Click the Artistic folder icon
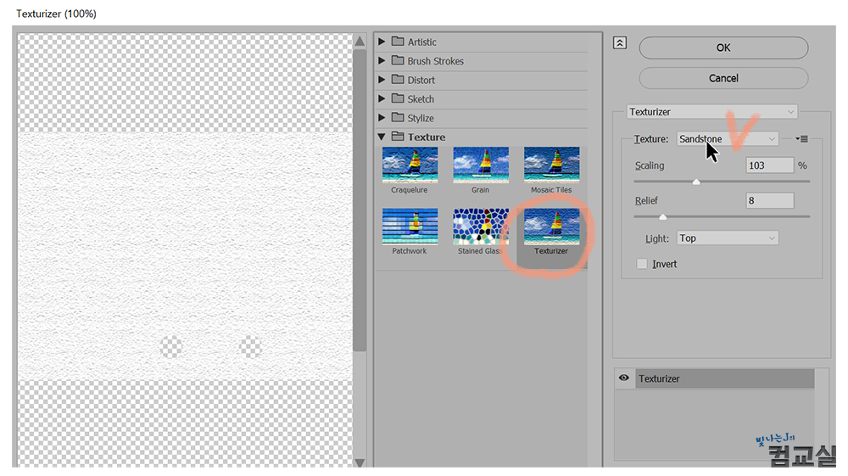This screenshot has height=476, width=848. (x=398, y=42)
